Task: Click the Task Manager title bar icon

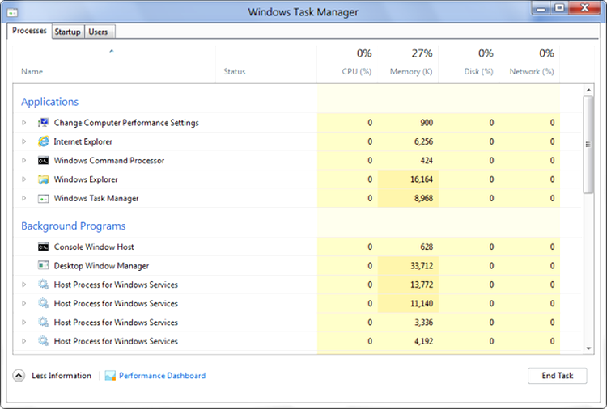Action: [12, 13]
